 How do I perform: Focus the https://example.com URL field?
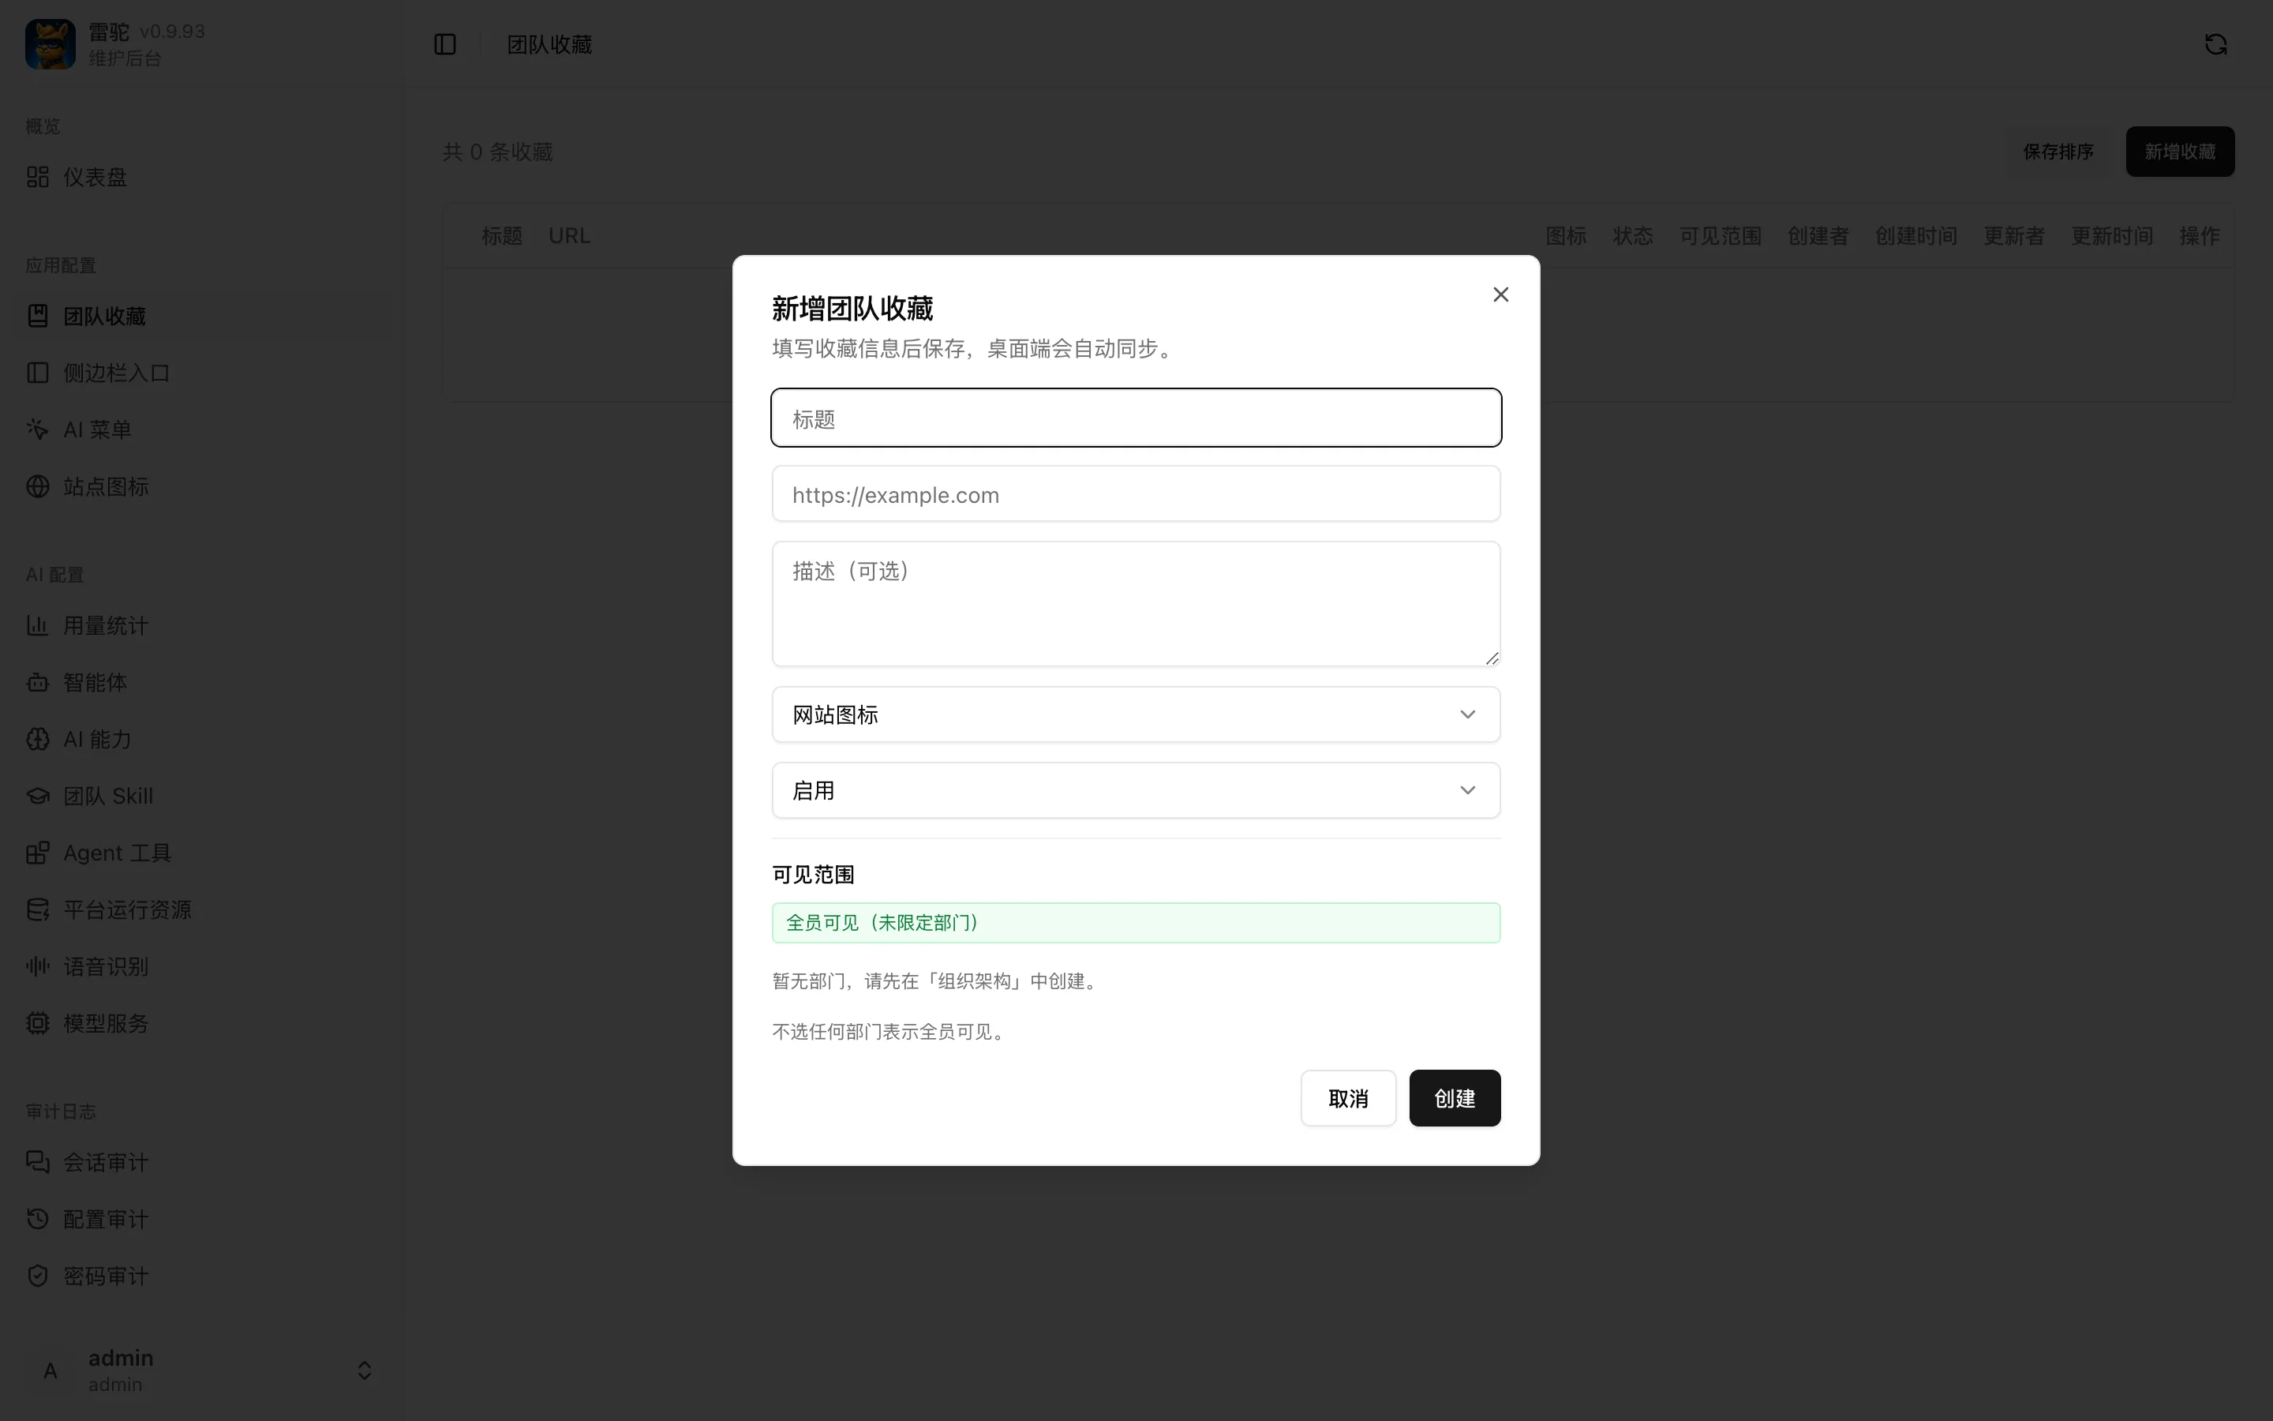1136,494
